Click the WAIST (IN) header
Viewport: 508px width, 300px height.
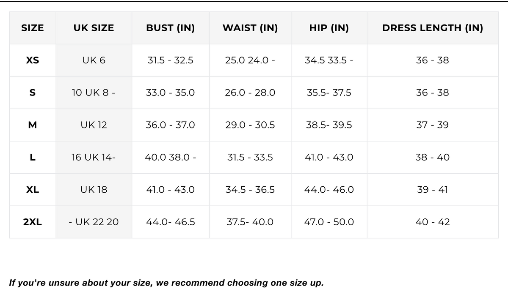[250, 28]
